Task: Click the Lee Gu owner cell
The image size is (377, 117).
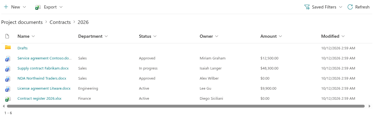Action: (x=205, y=88)
